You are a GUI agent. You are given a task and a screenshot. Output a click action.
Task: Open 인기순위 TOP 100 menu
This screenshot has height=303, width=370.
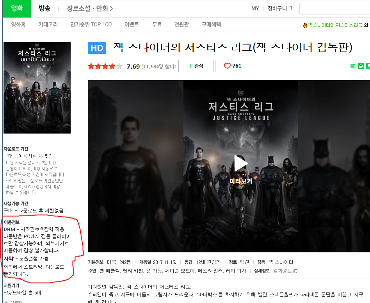[x=91, y=24]
